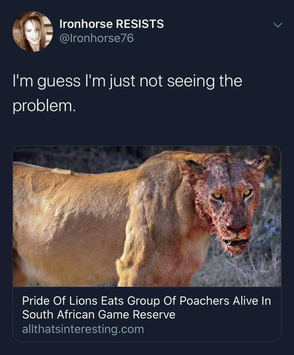This screenshot has width=294, height=355.
Task: Click the "South African Game Reserve" headline line
Action: pyautogui.click(x=98, y=315)
